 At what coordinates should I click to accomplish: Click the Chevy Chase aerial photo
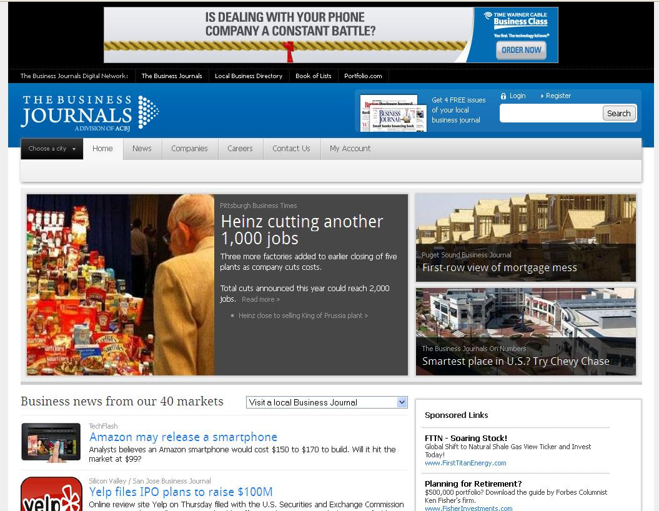526,331
